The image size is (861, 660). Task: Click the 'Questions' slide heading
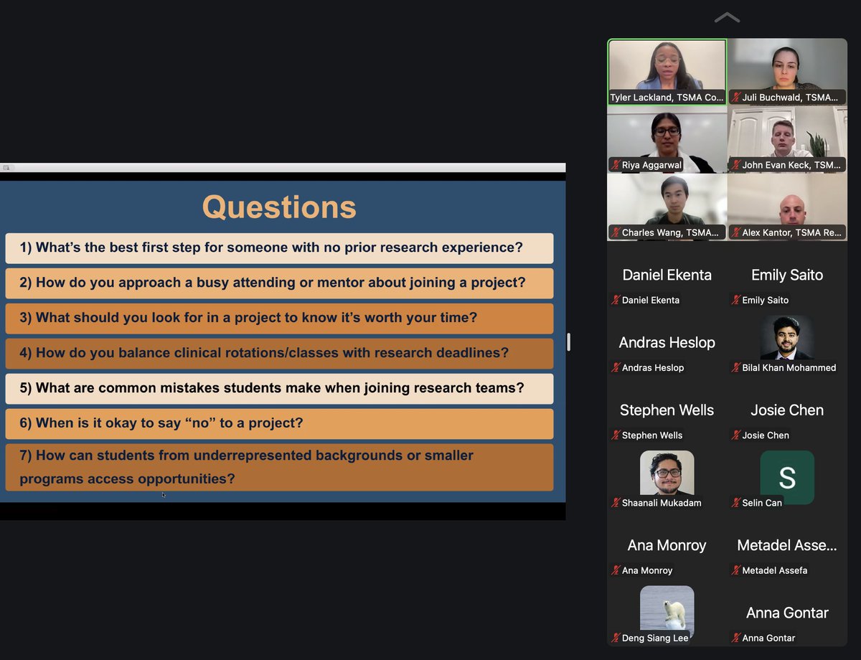coord(279,207)
